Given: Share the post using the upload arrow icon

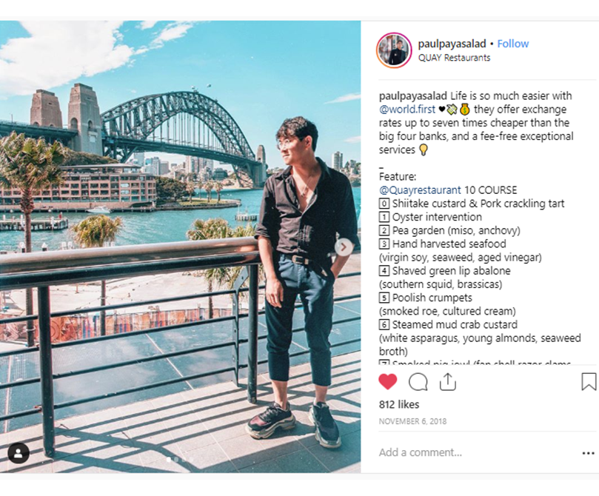Looking at the screenshot, I should coord(448,382).
